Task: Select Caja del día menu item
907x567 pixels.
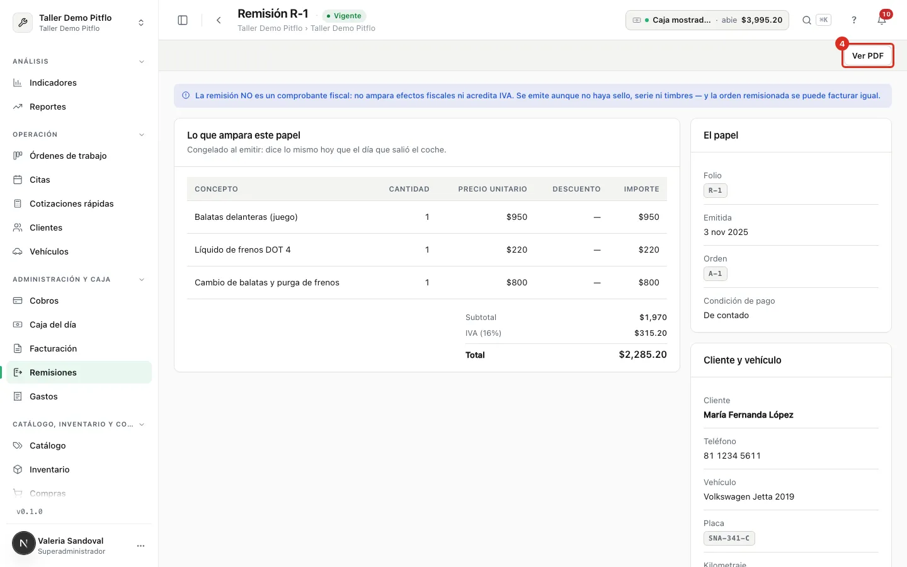Action: pos(79,324)
